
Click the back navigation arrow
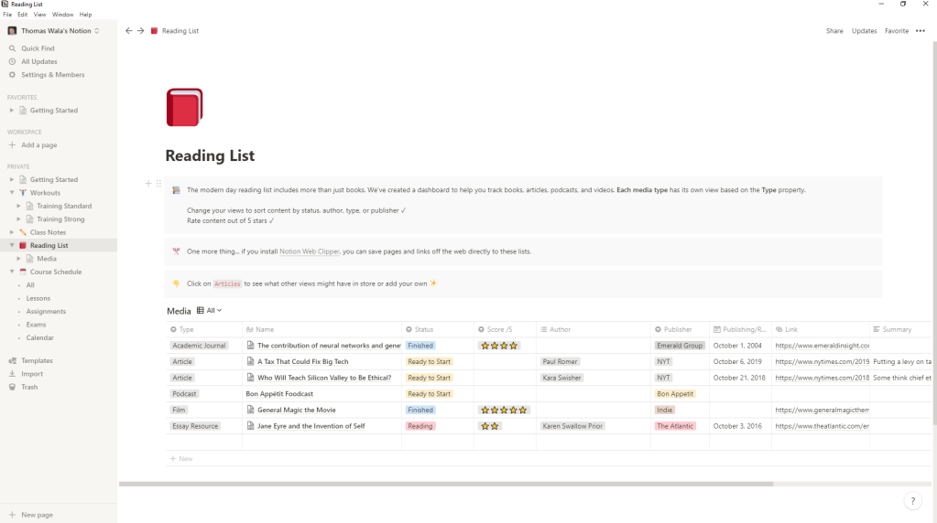(129, 31)
